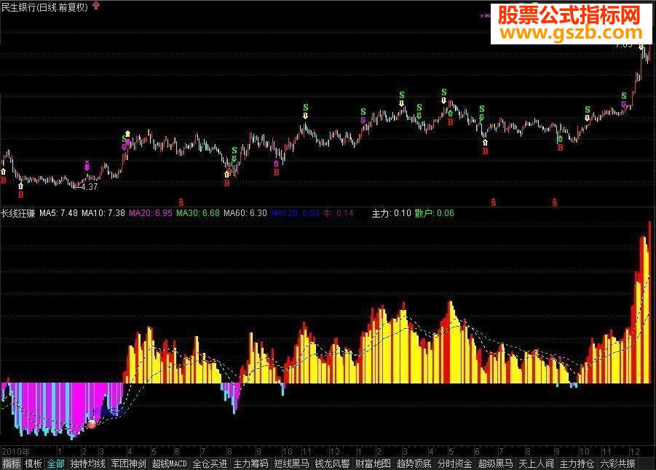Select the 全部 tab
Viewport: 656px width, 470px height.
[55, 463]
